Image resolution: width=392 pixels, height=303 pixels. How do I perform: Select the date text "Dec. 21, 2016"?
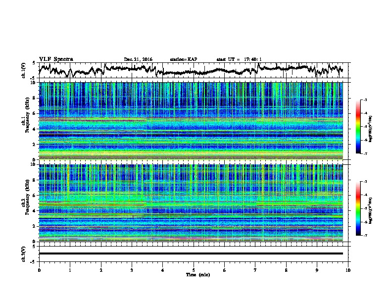coord(138,59)
